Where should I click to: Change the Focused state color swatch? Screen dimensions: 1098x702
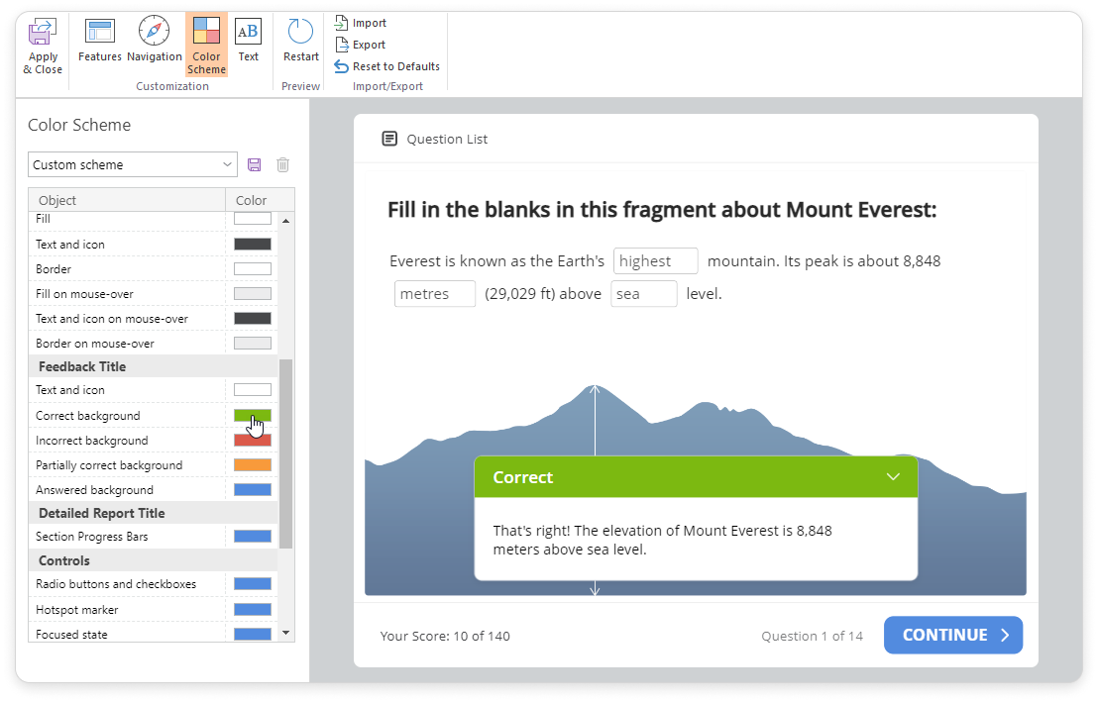click(x=252, y=634)
